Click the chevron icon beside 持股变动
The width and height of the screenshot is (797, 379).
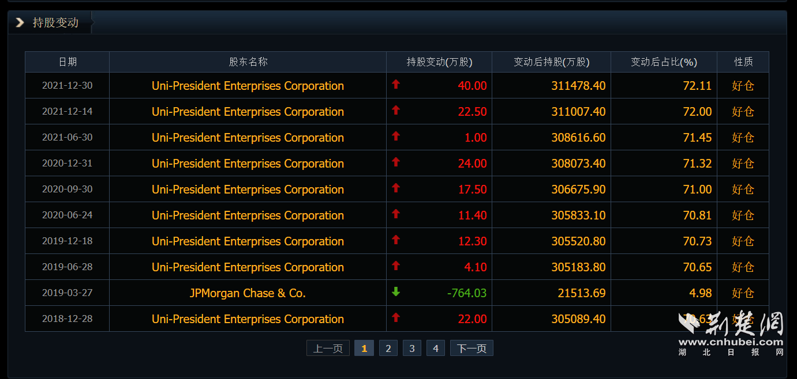20,22
